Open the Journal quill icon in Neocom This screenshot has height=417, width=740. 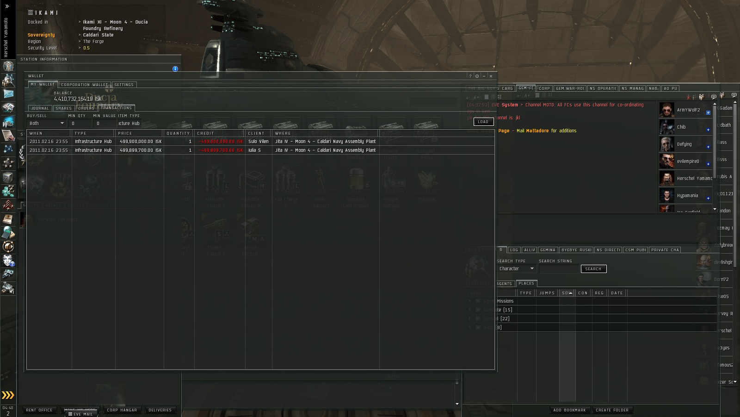click(8, 136)
